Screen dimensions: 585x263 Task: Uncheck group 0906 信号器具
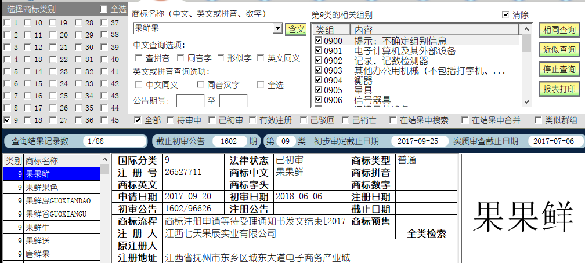pyautogui.click(x=318, y=100)
